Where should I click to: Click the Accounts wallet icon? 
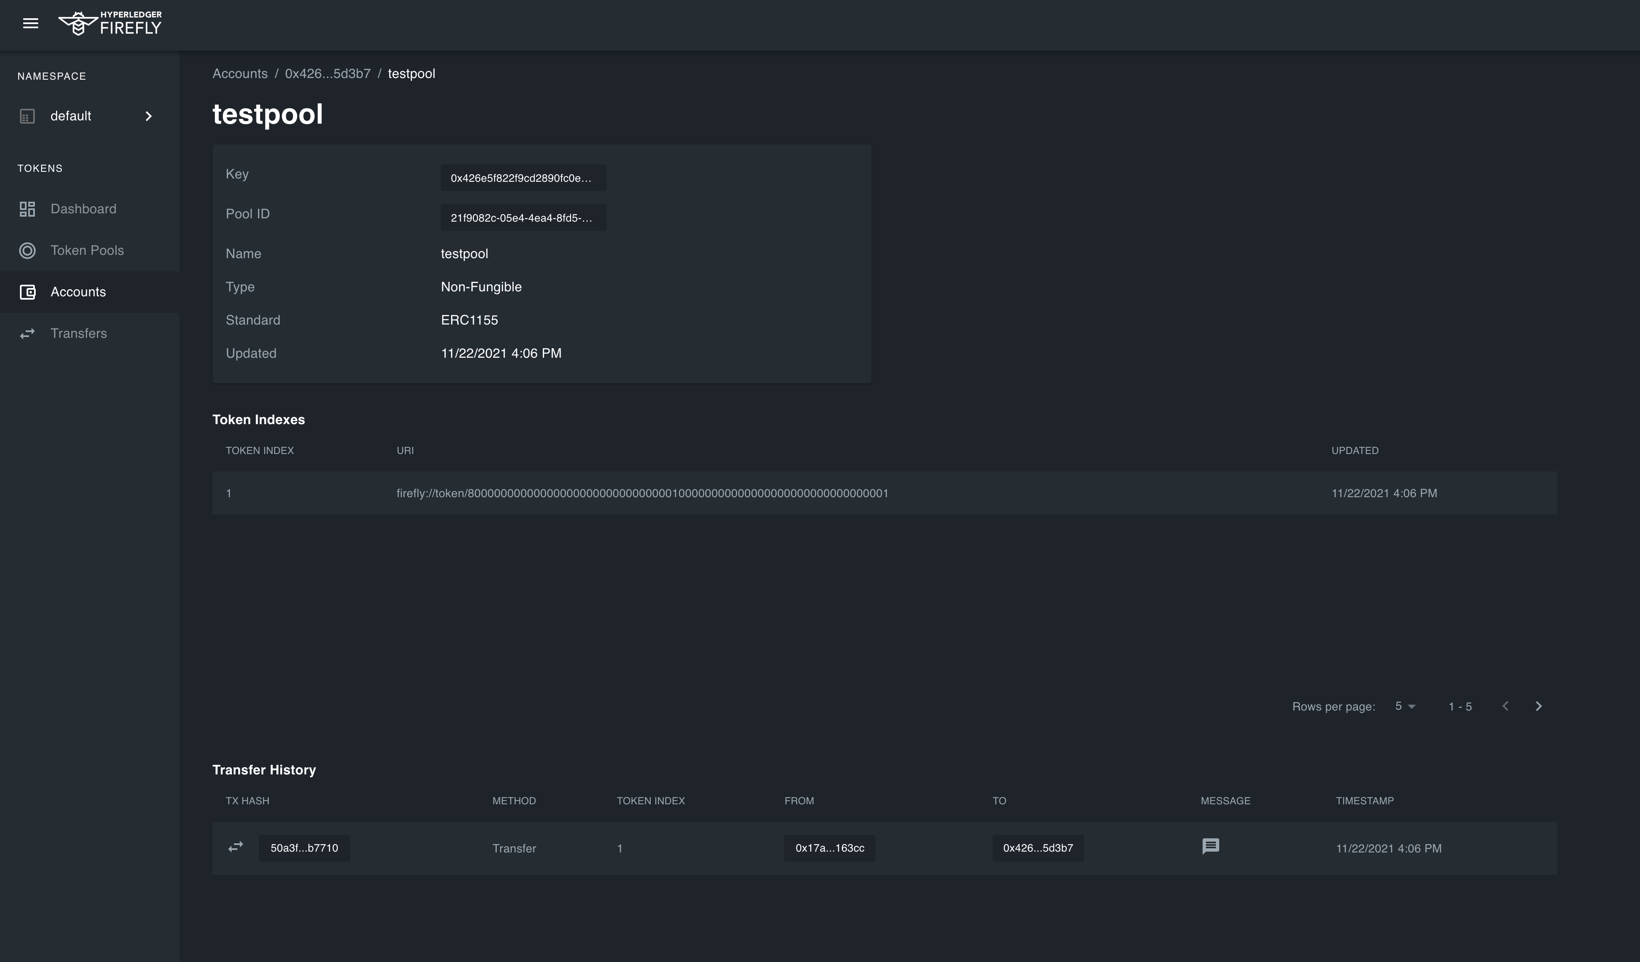point(27,292)
